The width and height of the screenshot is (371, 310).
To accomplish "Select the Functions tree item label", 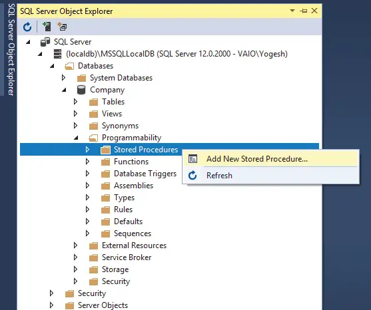I will pos(131,162).
